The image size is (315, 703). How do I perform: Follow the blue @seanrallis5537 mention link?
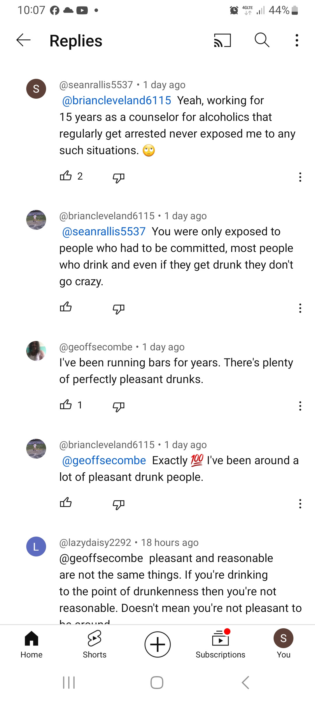pyautogui.click(x=104, y=232)
